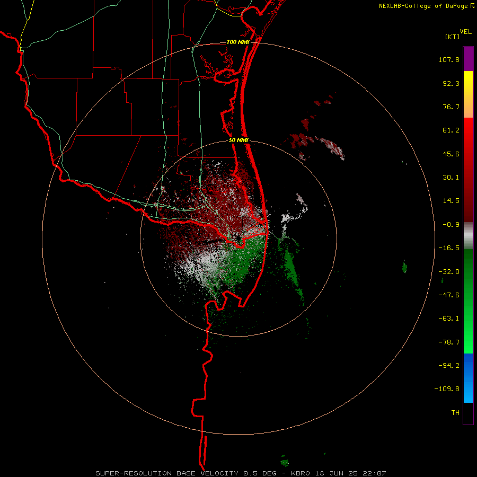Click the 30.1 legend value
The image size is (477, 477).
coord(451,178)
